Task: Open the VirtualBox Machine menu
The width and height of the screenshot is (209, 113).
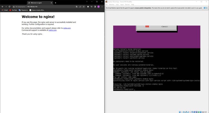Action: coord(112,4)
